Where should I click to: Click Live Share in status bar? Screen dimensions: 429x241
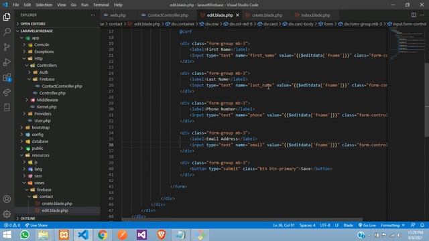[x=36, y=225]
